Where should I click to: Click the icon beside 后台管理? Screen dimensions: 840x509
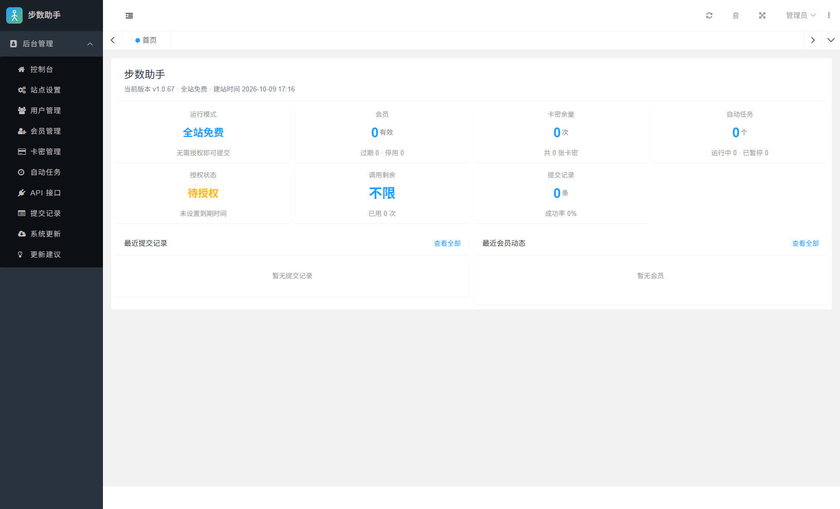pos(14,44)
